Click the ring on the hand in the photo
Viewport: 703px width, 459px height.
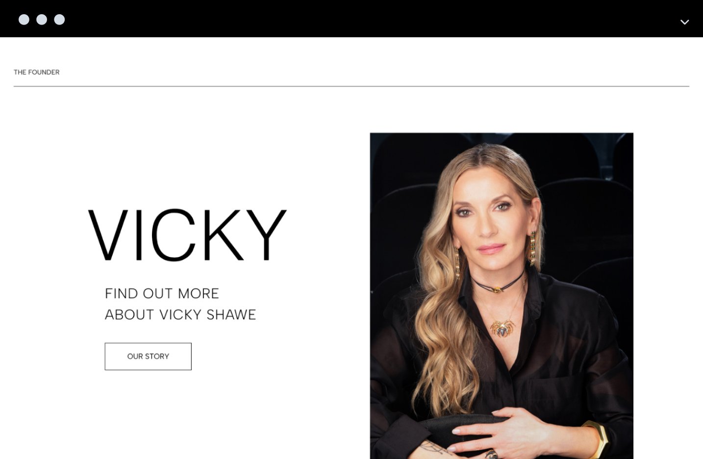492,455
